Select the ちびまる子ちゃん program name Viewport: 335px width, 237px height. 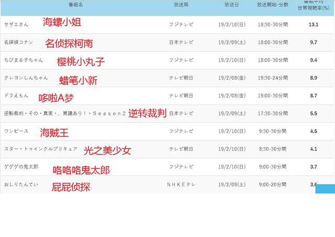click(24, 60)
